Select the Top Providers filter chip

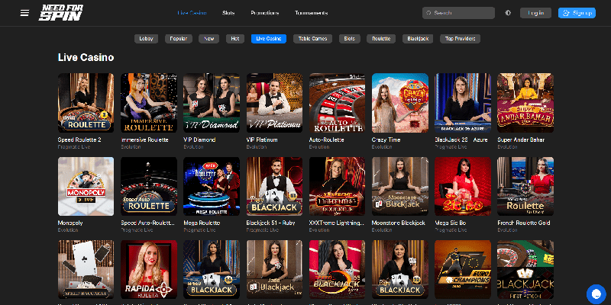pyautogui.click(x=461, y=38)
